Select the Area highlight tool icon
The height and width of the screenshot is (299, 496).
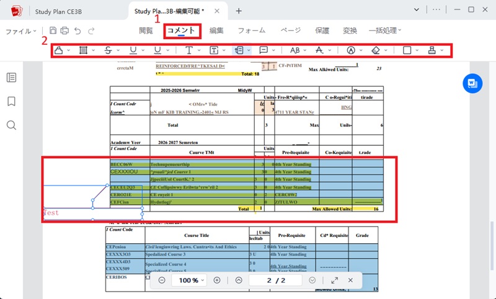click(83, 50)
